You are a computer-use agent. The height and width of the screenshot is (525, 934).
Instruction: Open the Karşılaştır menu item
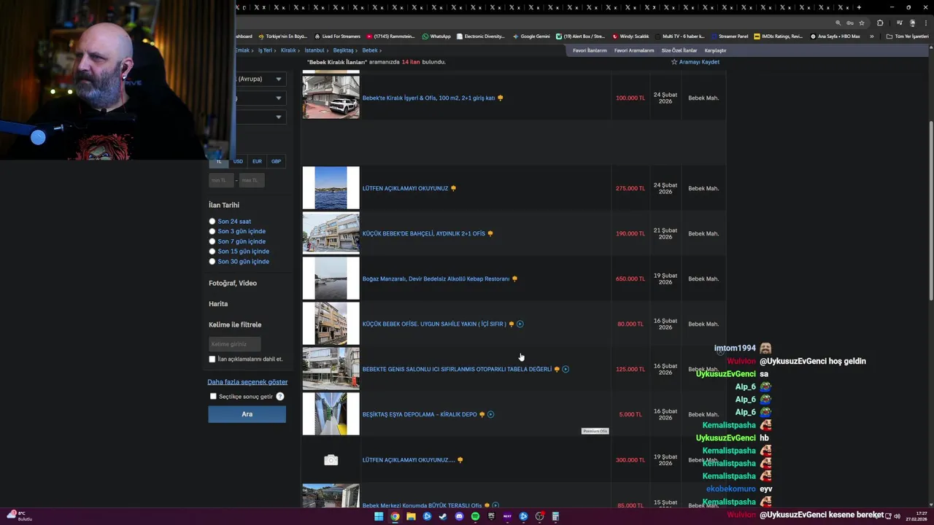click(x=715, y=50)
